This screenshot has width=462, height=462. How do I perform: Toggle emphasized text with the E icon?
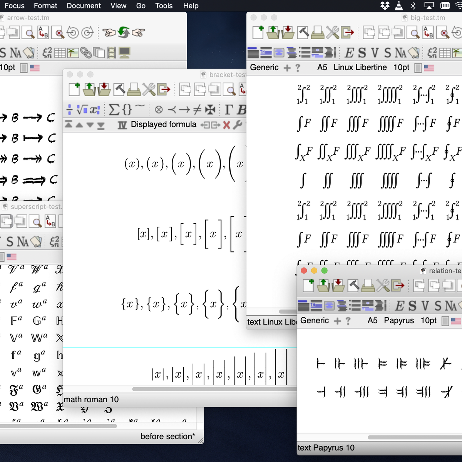pos(349,52)
